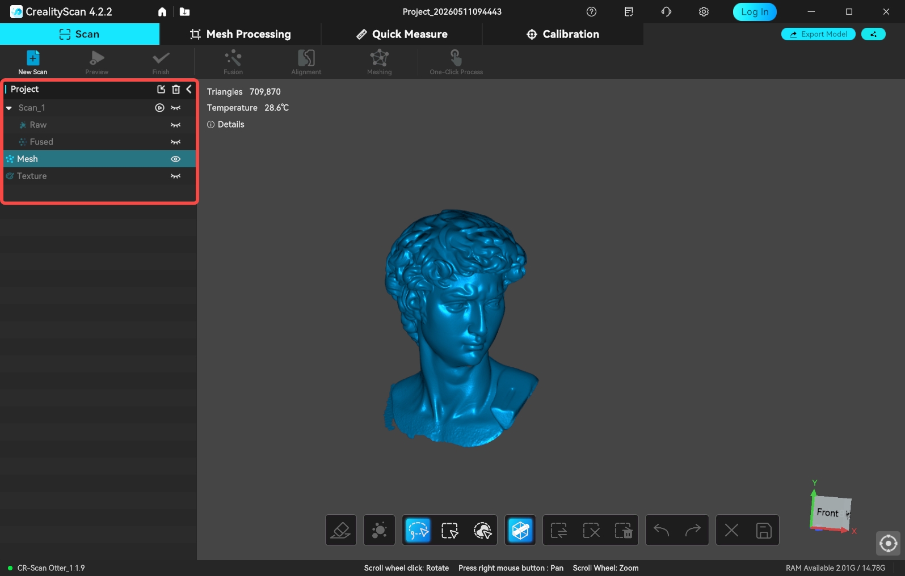Open the user manual notes icon
The image size is (905, 576).
coord(629,12)
